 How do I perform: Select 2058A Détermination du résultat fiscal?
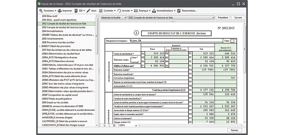[61, 54]
